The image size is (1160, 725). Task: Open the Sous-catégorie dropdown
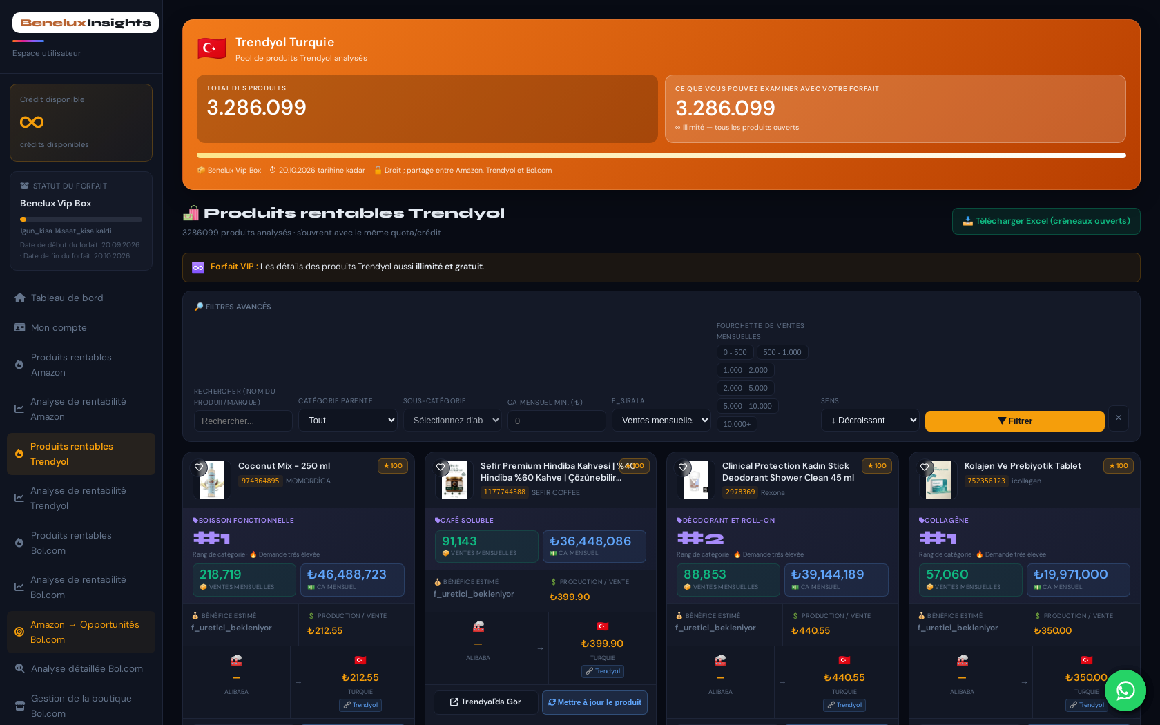(x=452, y=420)
